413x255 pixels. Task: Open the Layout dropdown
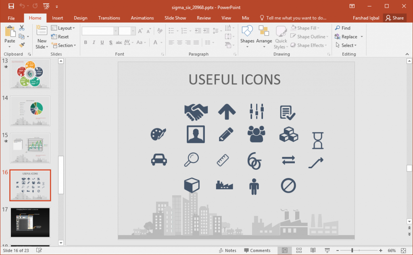tap(64, 28)
